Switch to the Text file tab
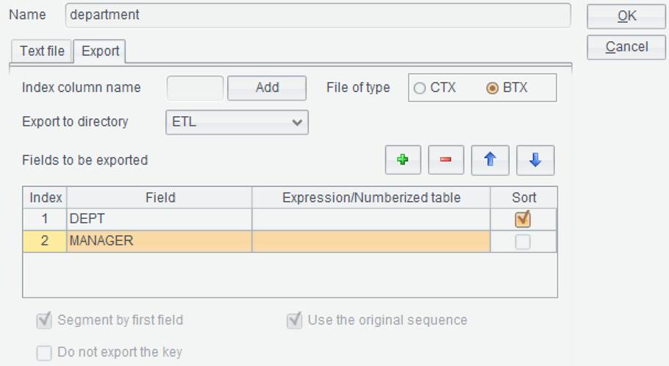 [42, 51]
